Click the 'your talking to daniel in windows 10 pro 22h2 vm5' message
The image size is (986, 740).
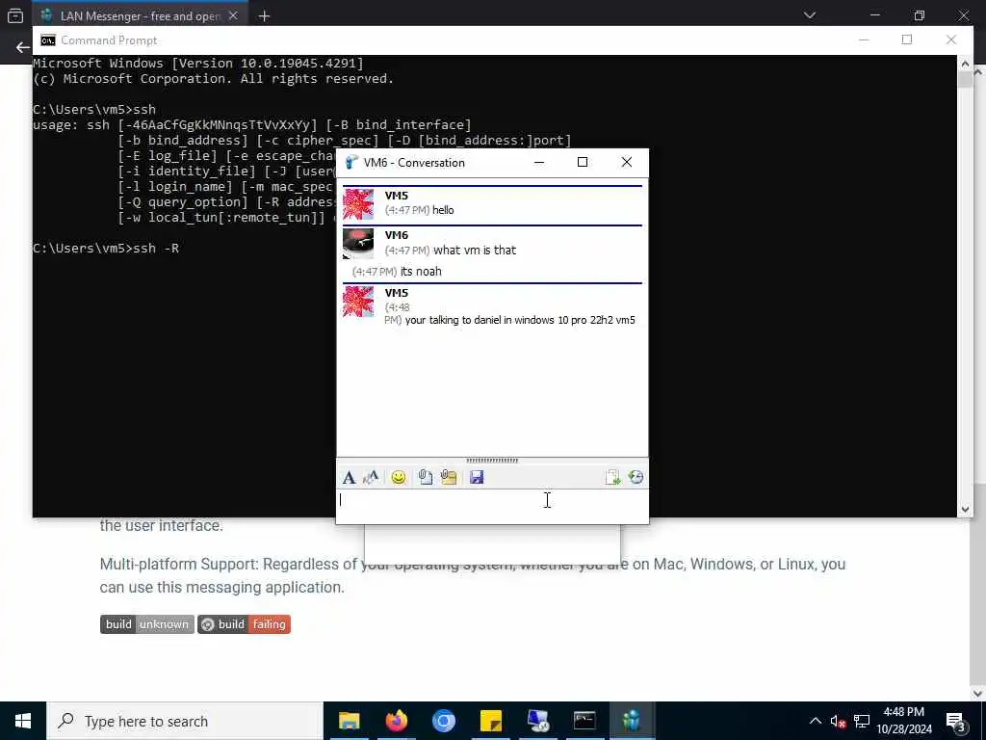click(x=520, y=320)
